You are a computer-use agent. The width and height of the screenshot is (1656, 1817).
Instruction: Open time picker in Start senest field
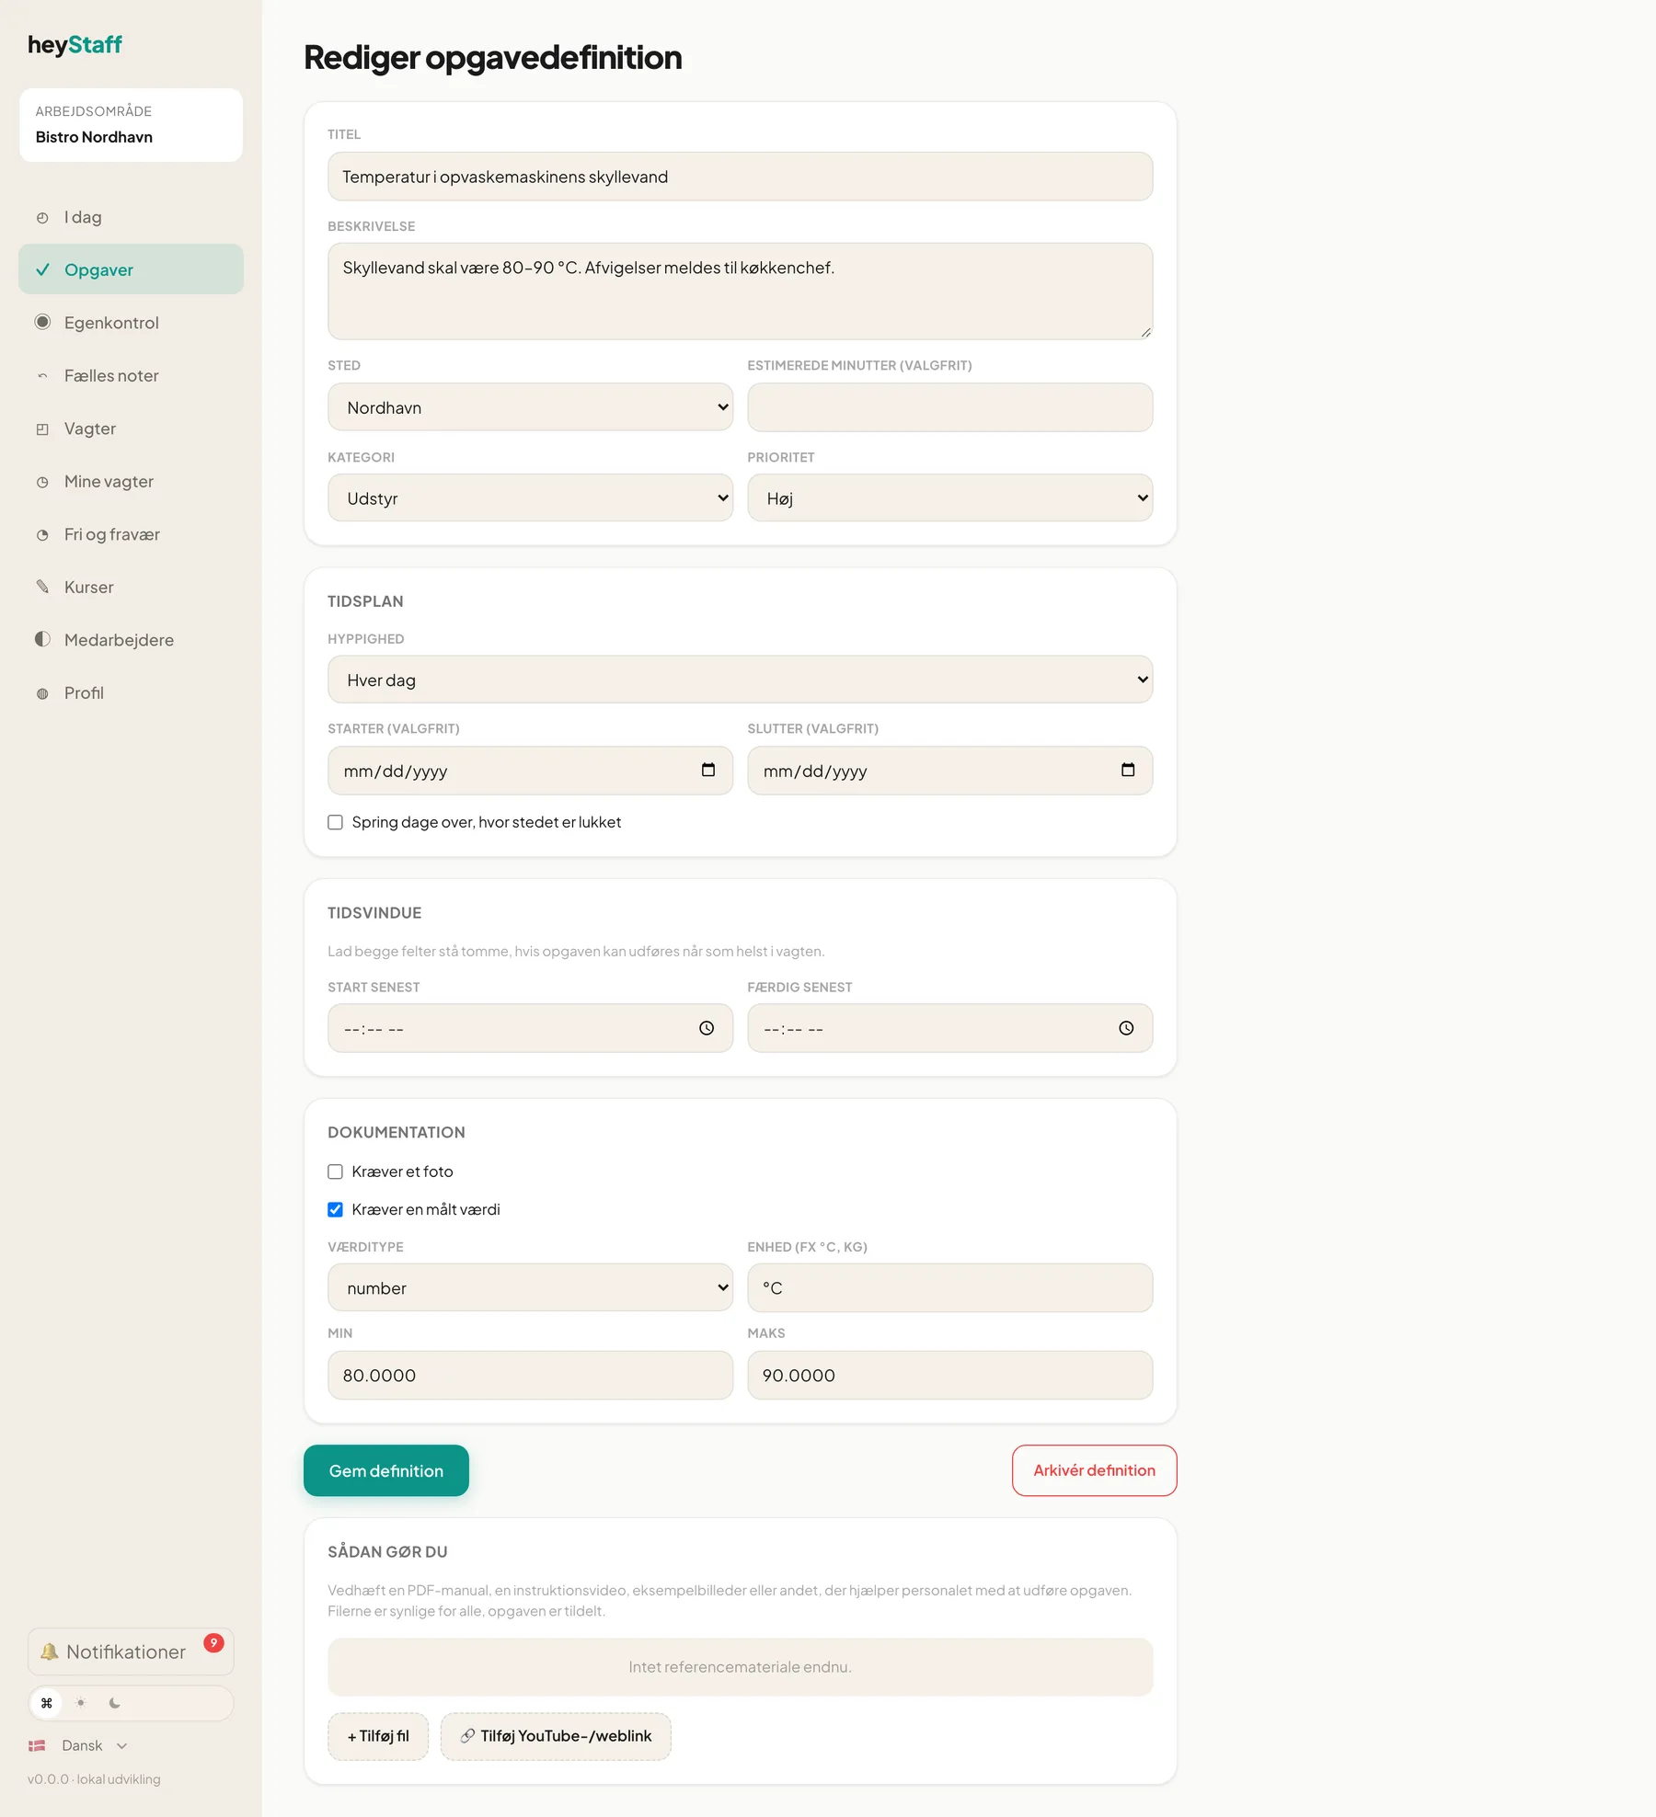[707, 1028]
